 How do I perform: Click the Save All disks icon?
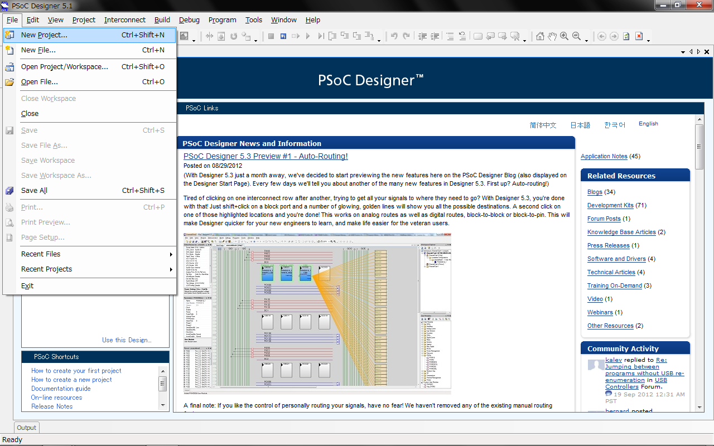click(x=9, y=191)
